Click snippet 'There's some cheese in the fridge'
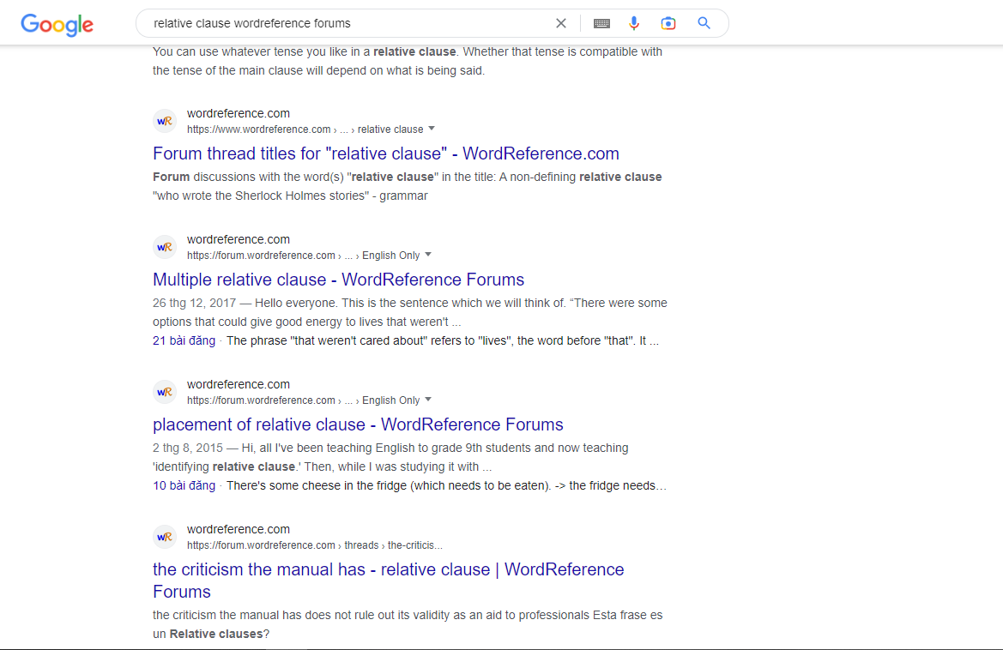The height and width of the screenshot is (650, 1003). [317, 485]
